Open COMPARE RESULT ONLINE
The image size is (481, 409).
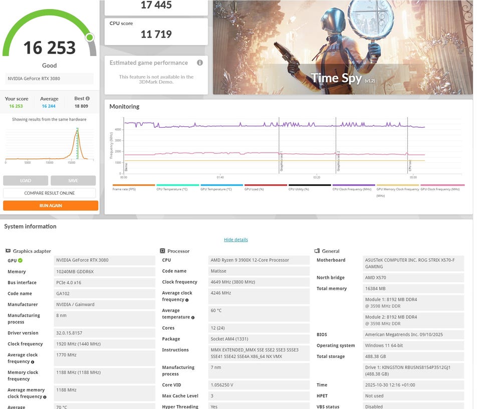(50, 193)
